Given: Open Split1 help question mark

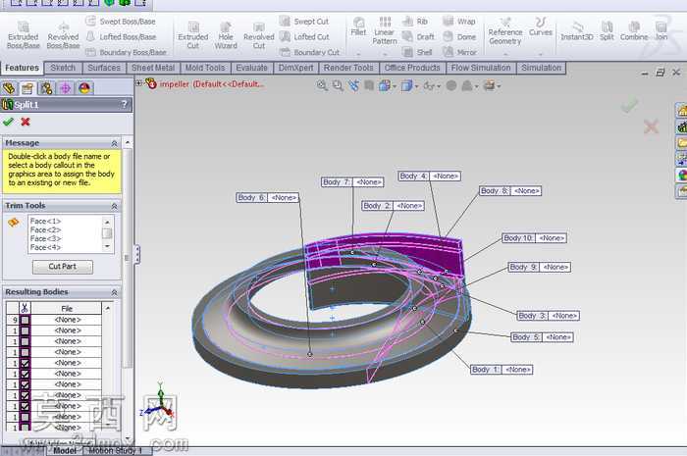Looking at the screenshot, I should click(x=125, y=104).
